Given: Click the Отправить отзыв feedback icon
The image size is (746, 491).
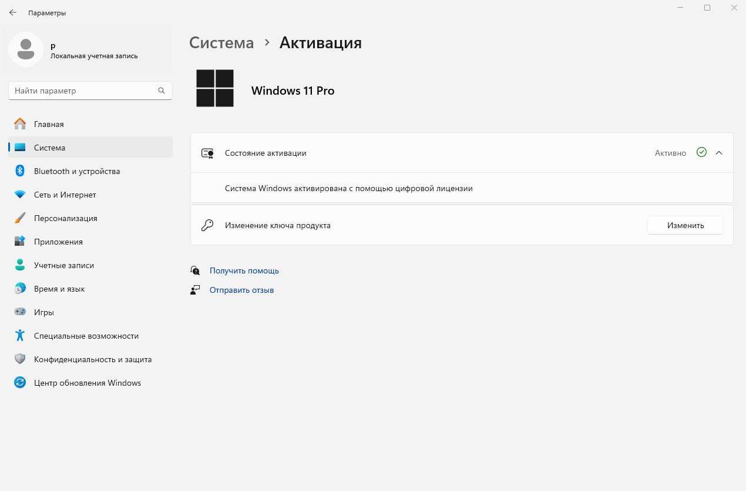Looking at the screenshot, I should pyautogui.click(x=196, y=290).
